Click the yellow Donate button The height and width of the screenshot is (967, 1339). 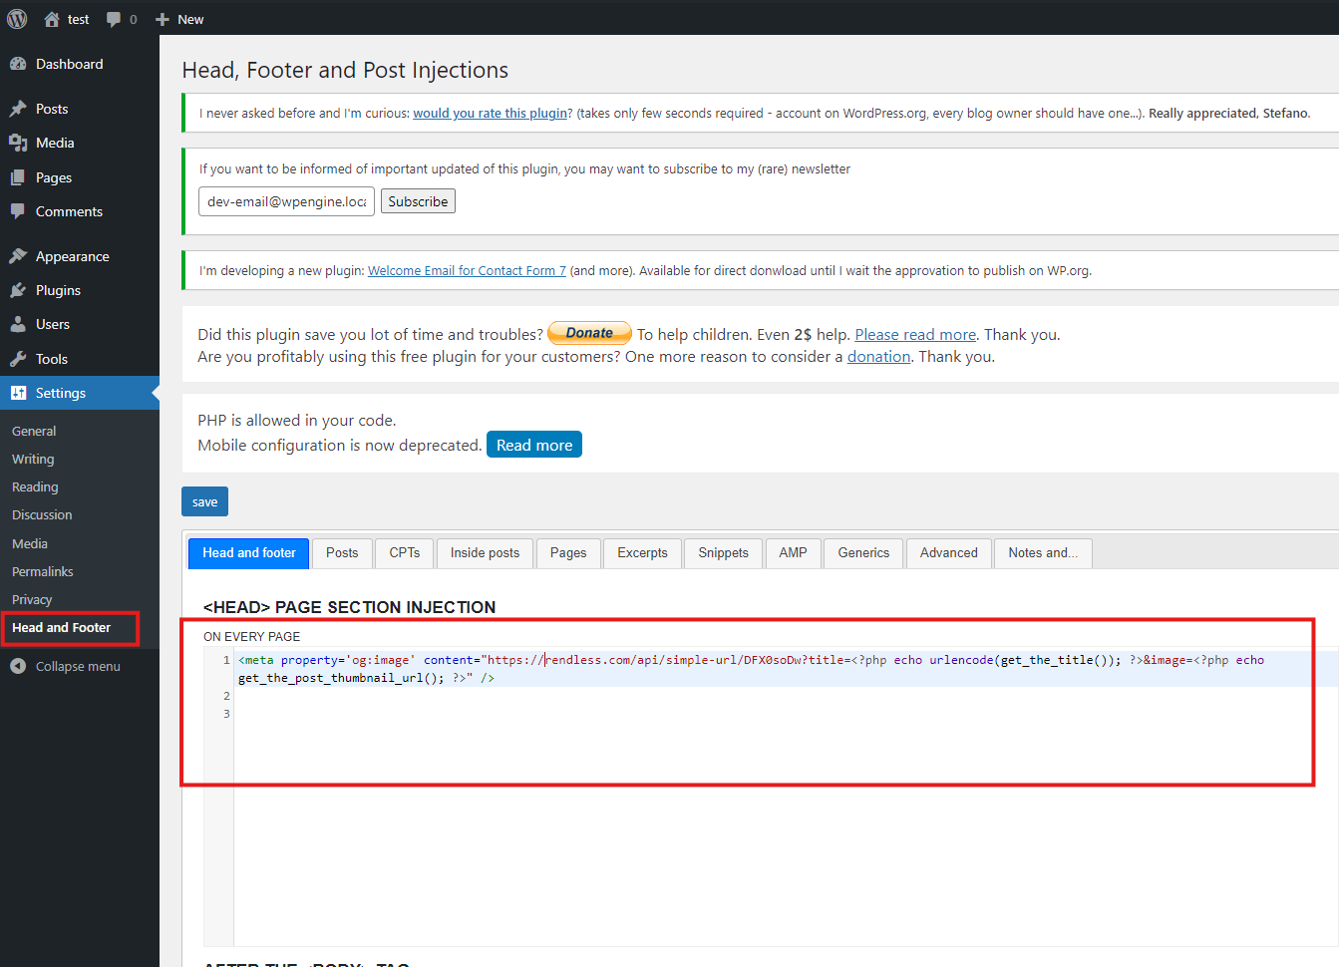coord(589,333)
